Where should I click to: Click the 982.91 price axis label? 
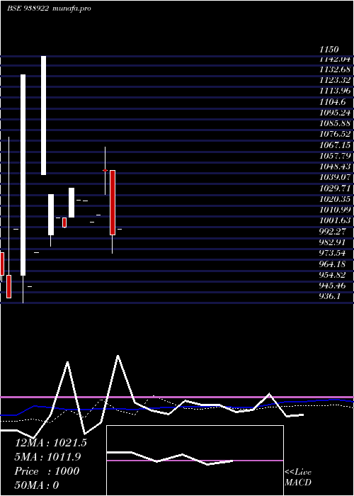[x=332, y=242]
